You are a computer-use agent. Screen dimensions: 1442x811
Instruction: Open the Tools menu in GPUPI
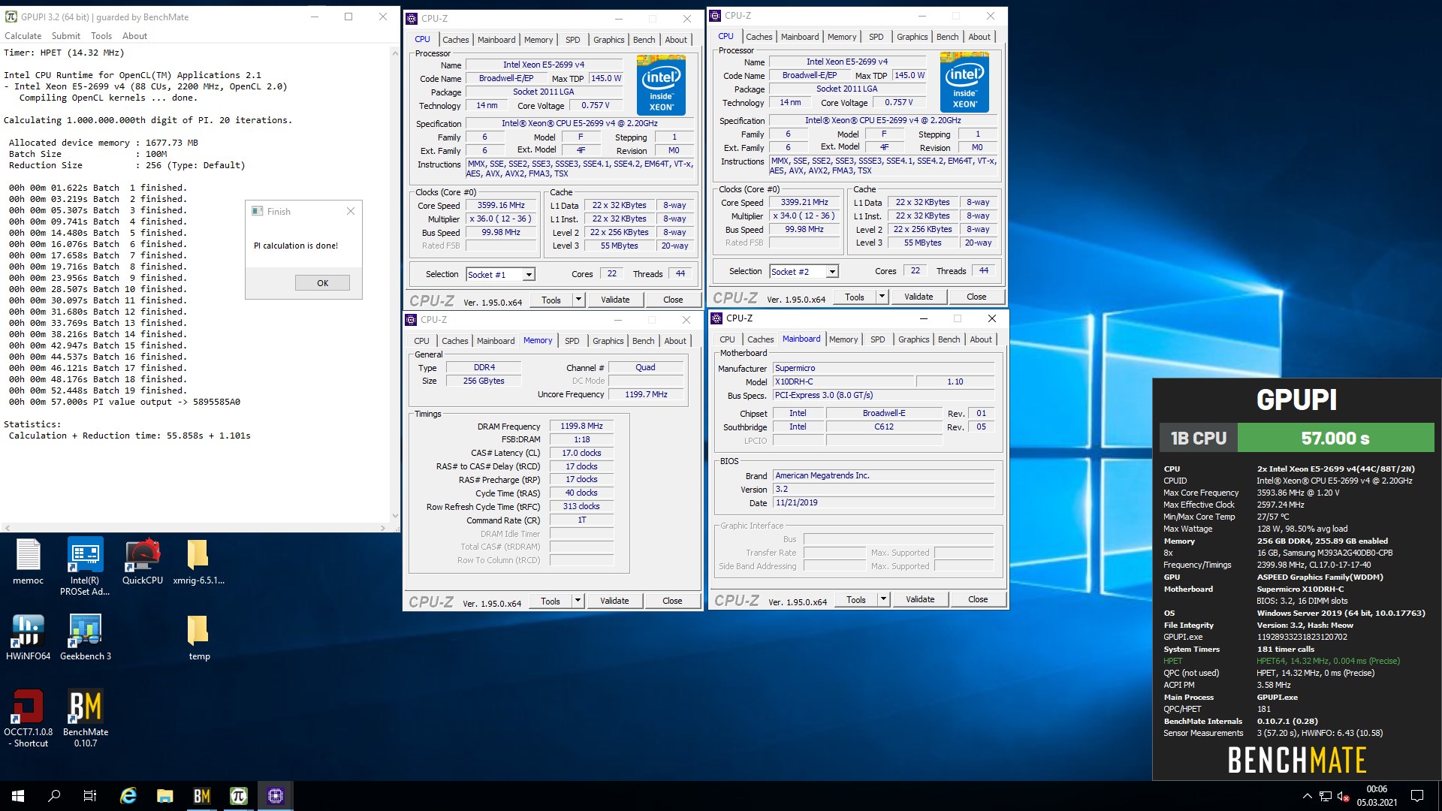(101, 36)
